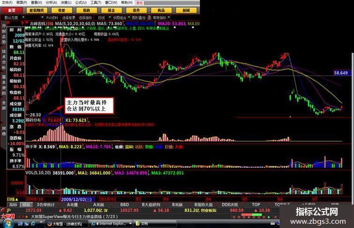Open Internet Explorer taskbar group
This screenshot has width=354, height=228.
(111, 224)
